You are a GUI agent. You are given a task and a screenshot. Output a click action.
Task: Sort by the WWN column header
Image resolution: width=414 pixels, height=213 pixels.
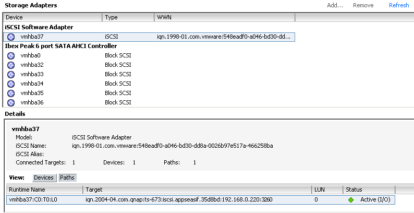[224, 18]
